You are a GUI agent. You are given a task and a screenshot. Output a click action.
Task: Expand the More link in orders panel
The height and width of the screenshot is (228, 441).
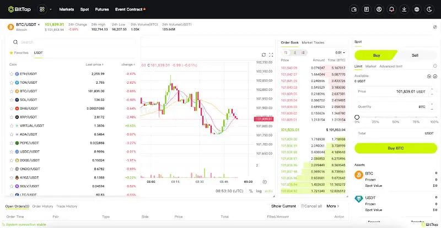(333, 206)
